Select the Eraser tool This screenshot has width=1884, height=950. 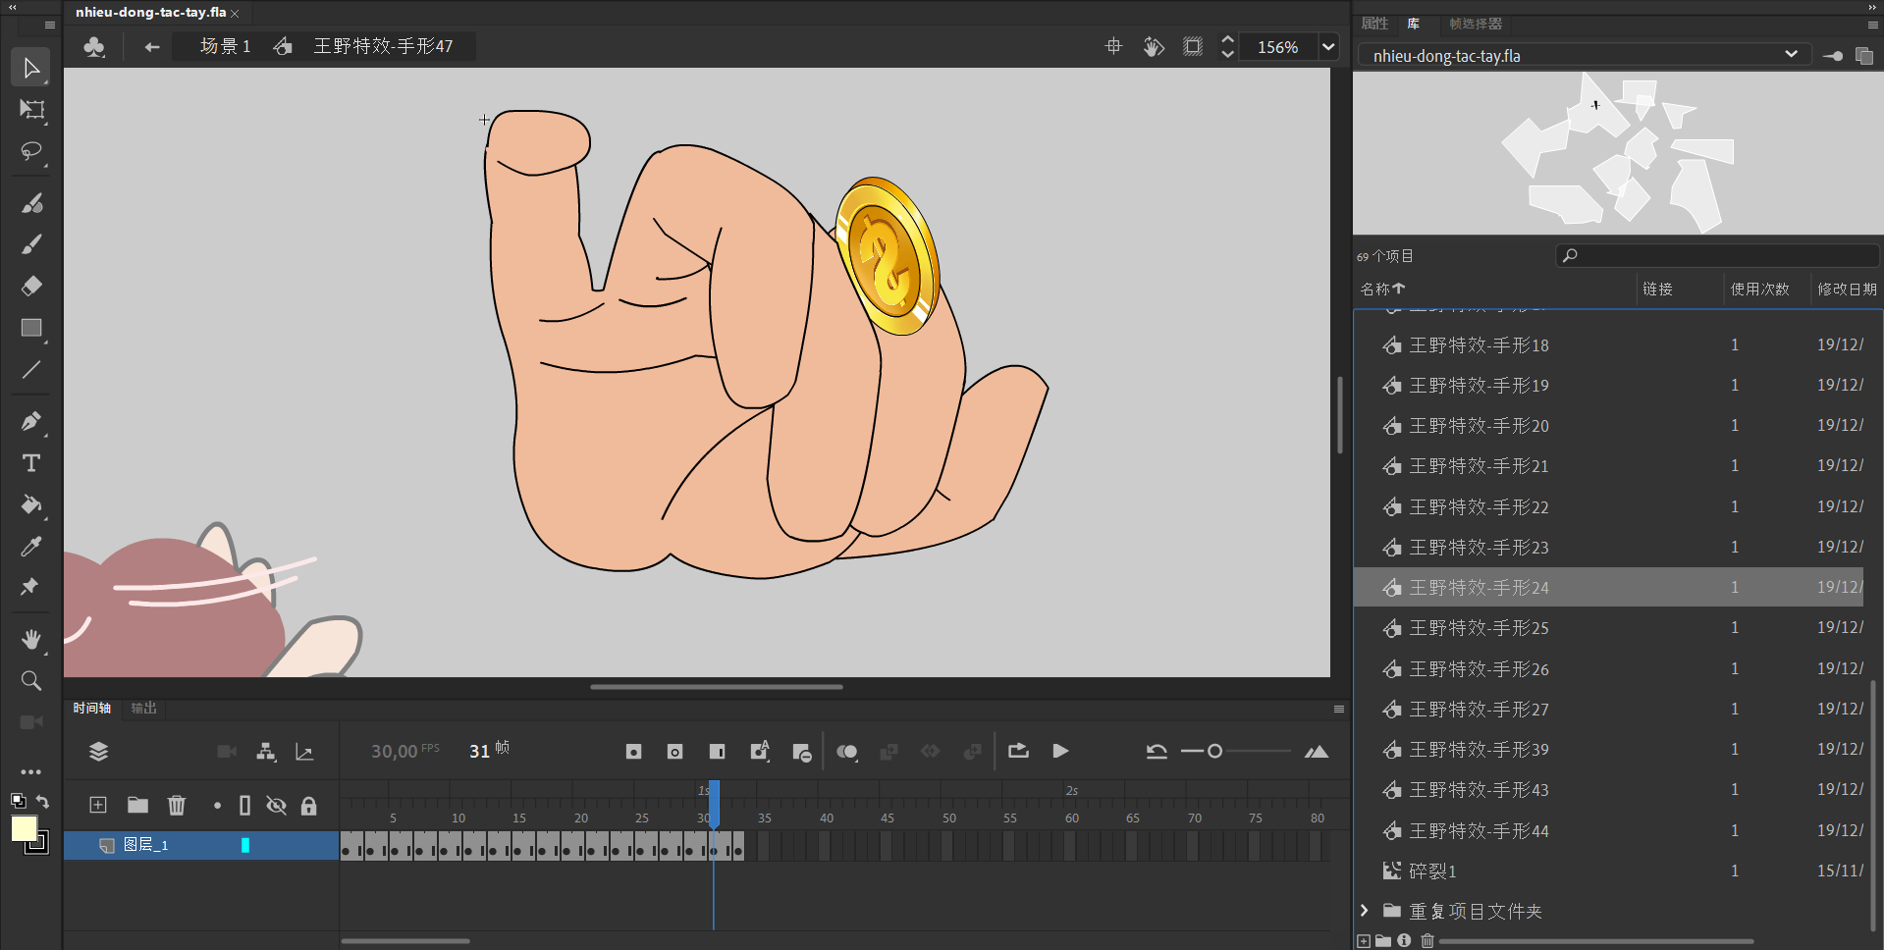[x=31, y=287]
